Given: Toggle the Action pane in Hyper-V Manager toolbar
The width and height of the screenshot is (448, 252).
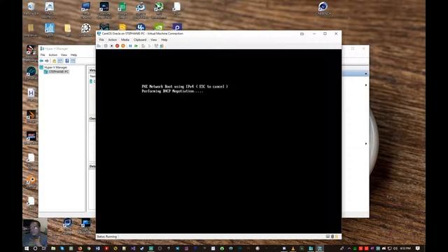Looking at the screenshot, I should coord(73,61).
